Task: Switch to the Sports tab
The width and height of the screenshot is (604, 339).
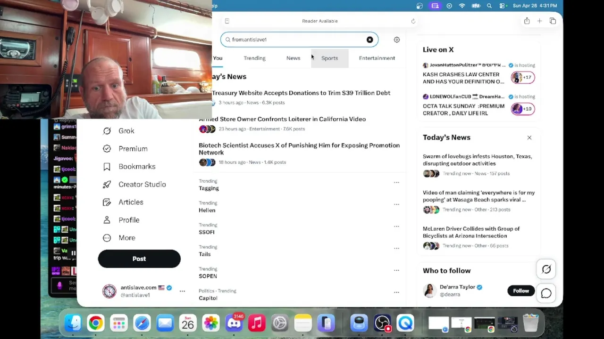Action: coord(329,58)
